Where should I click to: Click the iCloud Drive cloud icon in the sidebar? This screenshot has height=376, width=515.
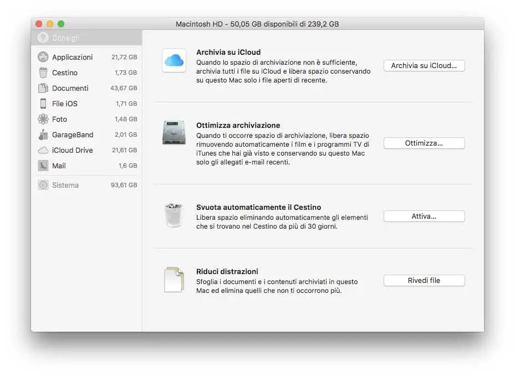[43, 150]
